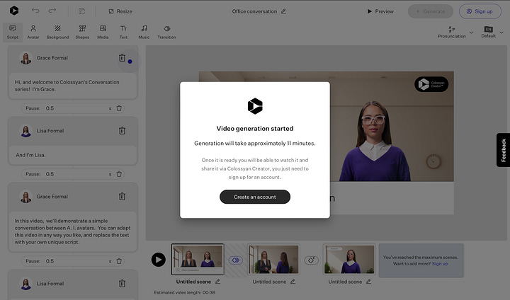The image size is (510, 300).
Task: Click the 'Estimated video length: 00:38' text
Action: click(184, 292)
